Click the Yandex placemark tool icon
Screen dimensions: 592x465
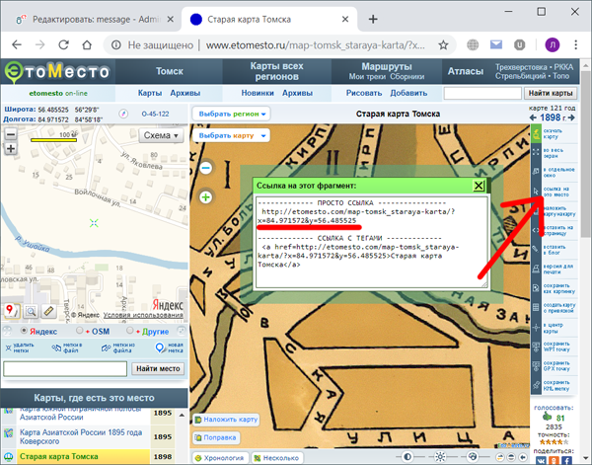click(11, 311)
